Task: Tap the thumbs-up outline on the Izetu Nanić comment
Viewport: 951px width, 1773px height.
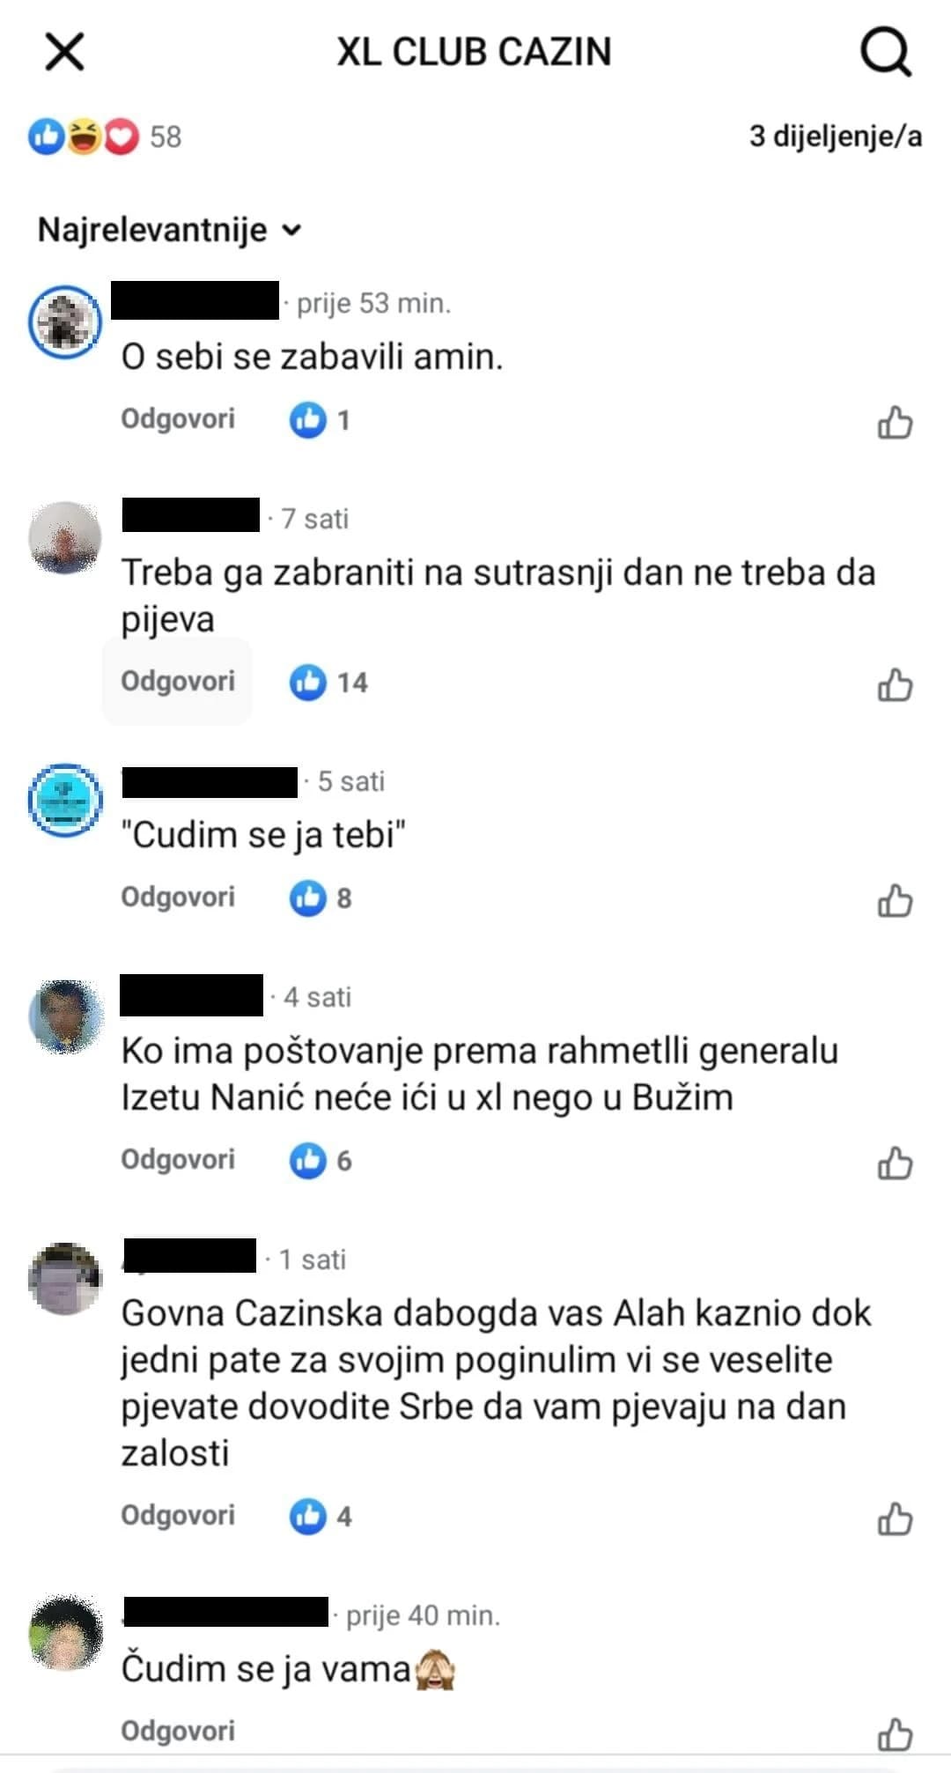Action: coord(895,1163)
